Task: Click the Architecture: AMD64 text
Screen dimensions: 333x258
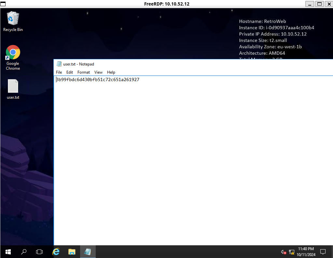Action: pyautogui.click(x=262, y=53)
